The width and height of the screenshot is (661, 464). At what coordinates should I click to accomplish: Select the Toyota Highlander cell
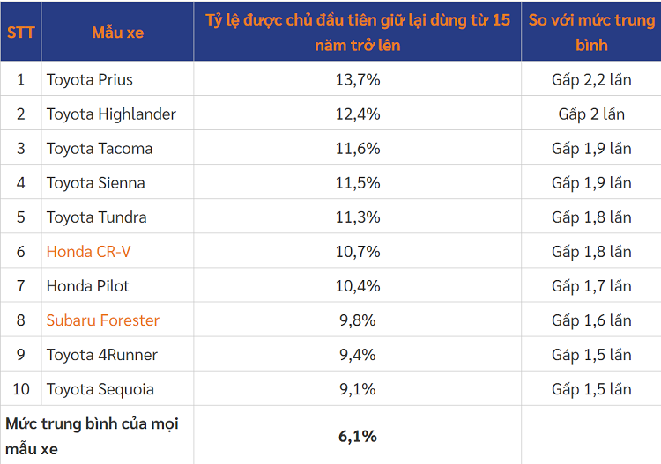tap(111, 114)
